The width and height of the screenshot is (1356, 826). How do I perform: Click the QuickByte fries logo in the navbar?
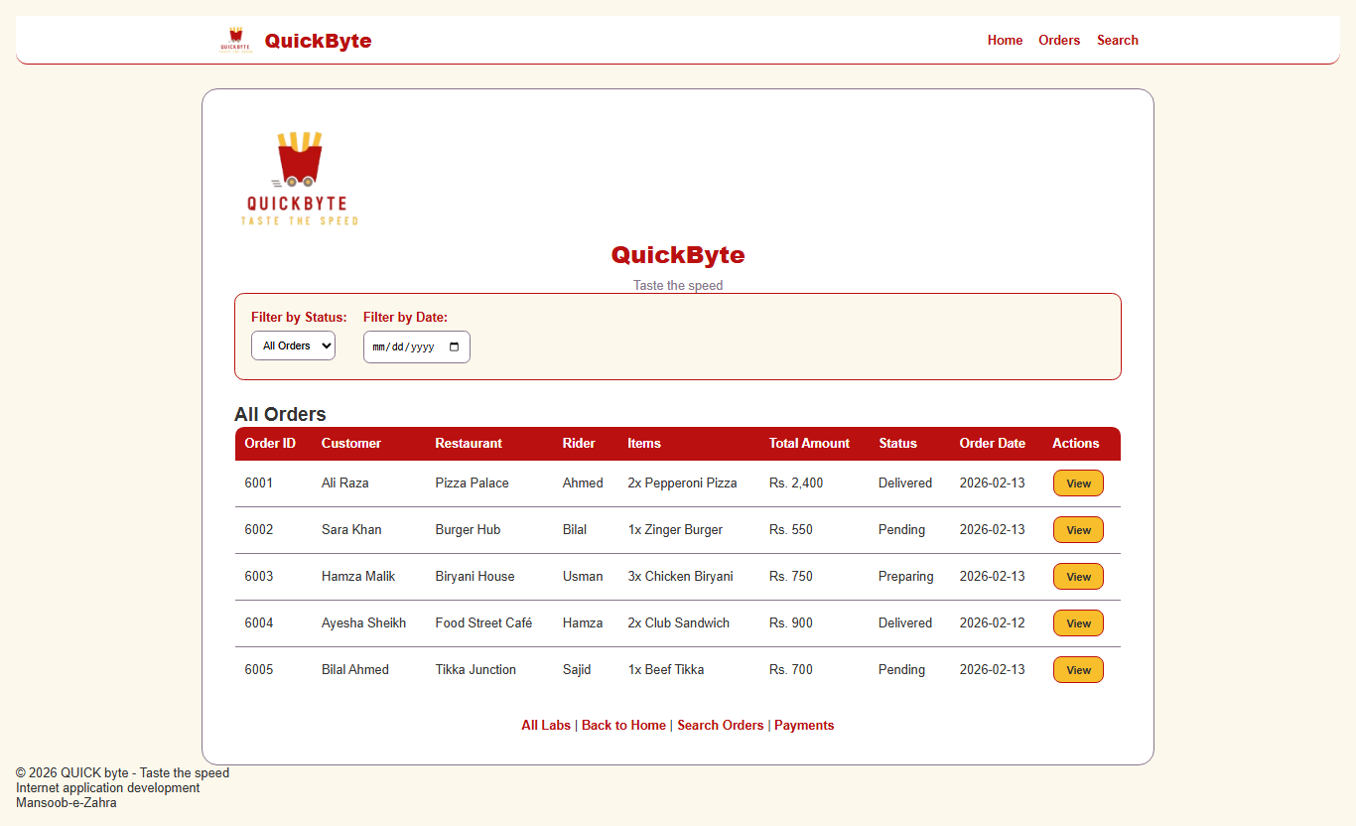(x=235, y=40)
